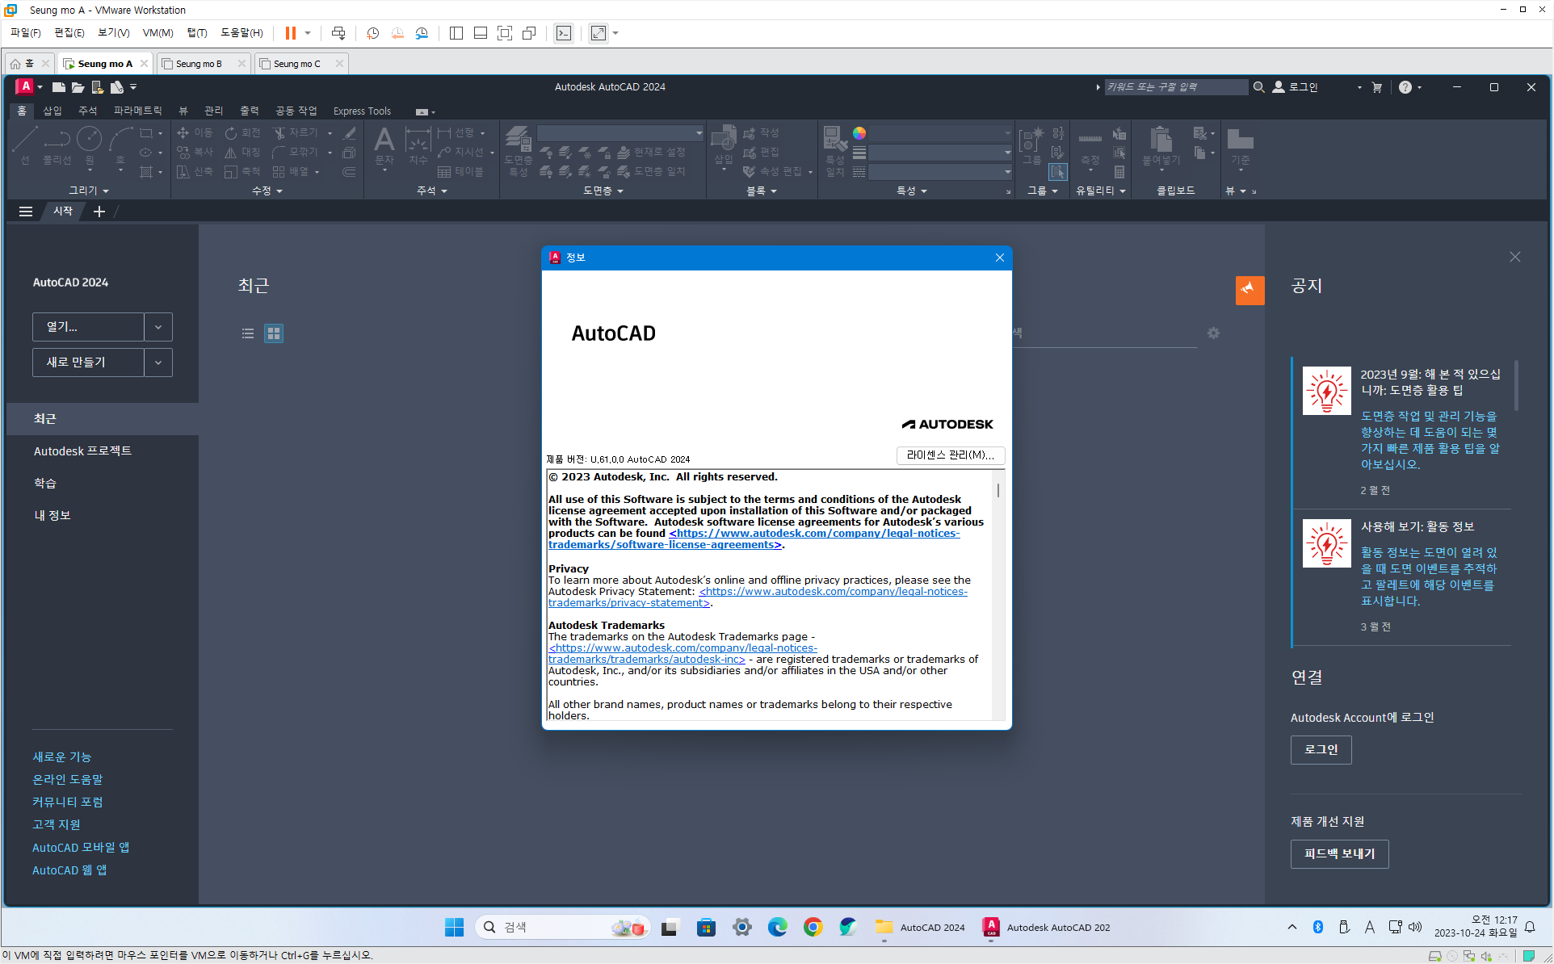This screenshot has height=964, width=1554.
Task: Click the hamburger menu next to 시작 tab
Action: 26,212
